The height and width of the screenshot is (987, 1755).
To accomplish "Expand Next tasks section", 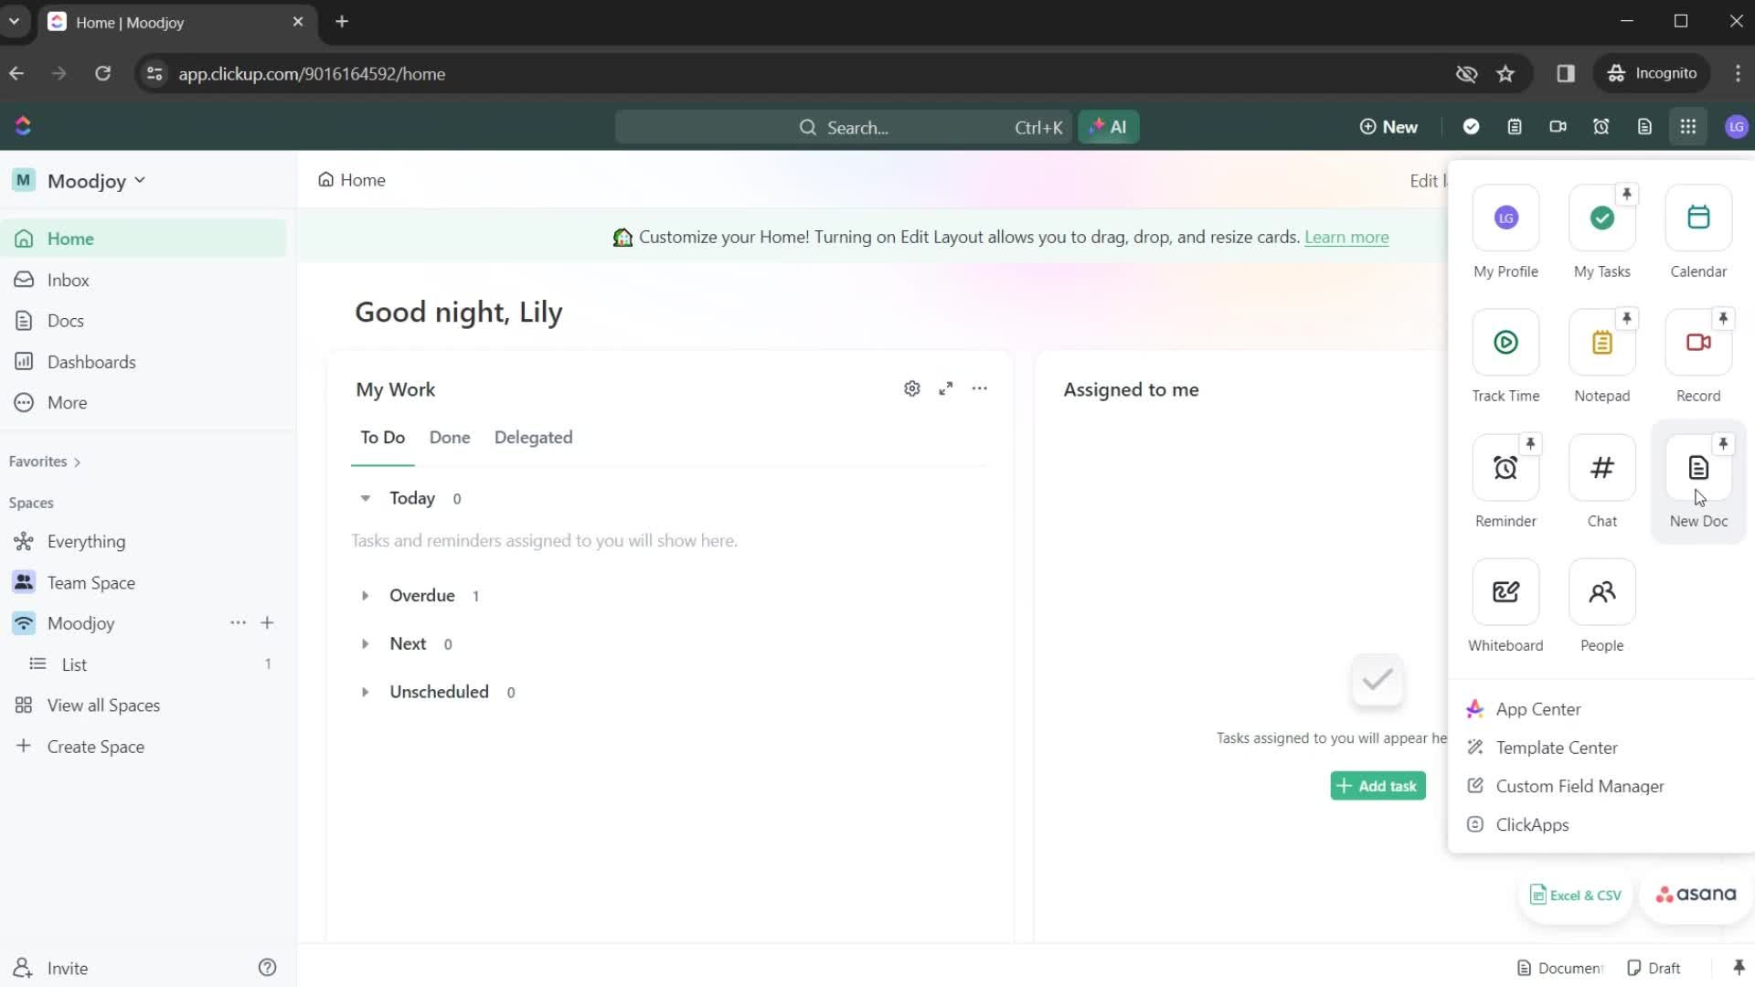I will click(366, 642).
